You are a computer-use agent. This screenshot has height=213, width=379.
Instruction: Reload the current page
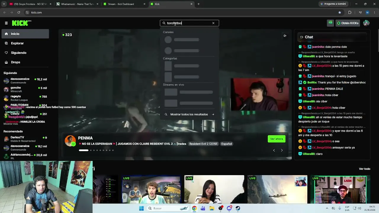(x=19, y=12)
